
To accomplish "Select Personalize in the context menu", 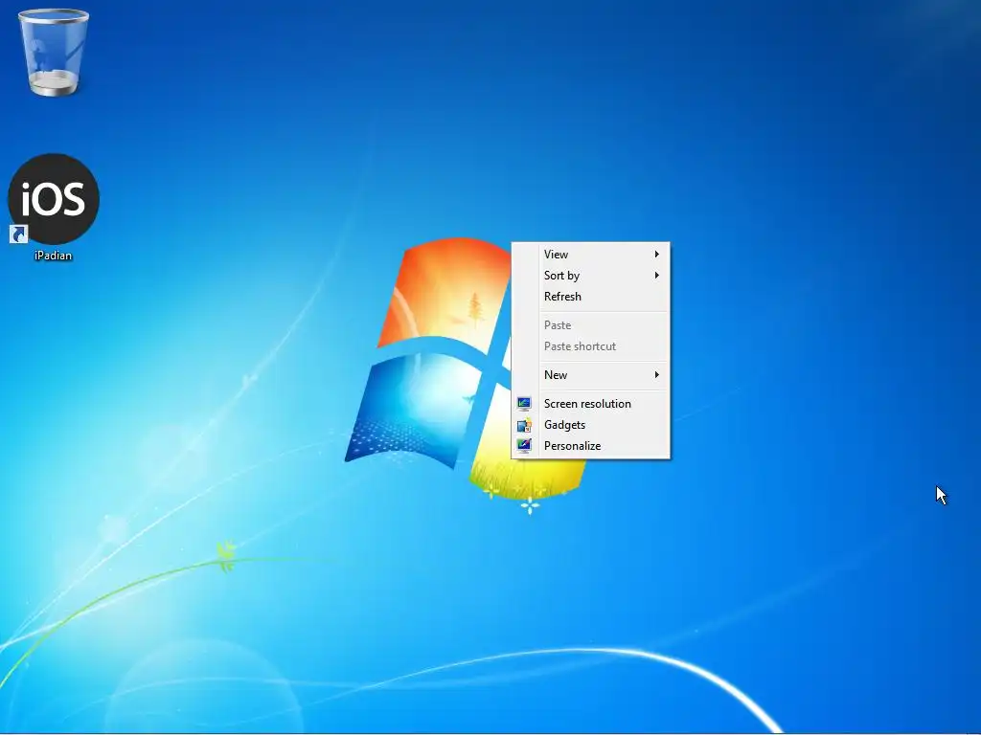I will click(x=590, y=446).
